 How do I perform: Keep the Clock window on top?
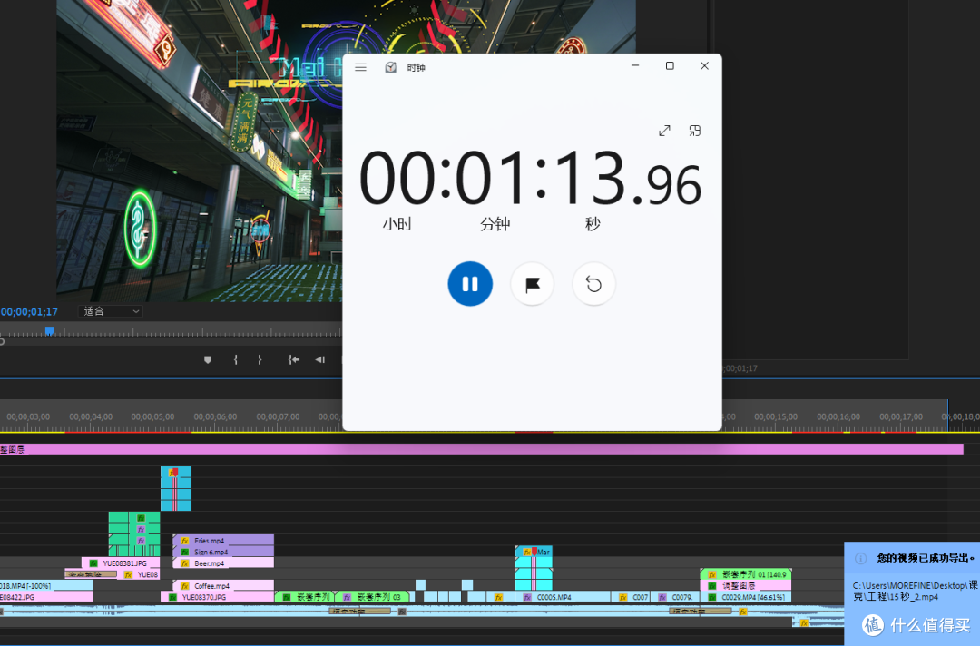point(695,131)
